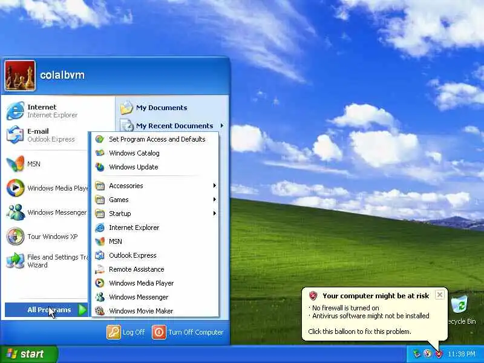This screenshot has height=363, width=484.
Task: Click the middle round system tray icon
Action: (428, 354)
